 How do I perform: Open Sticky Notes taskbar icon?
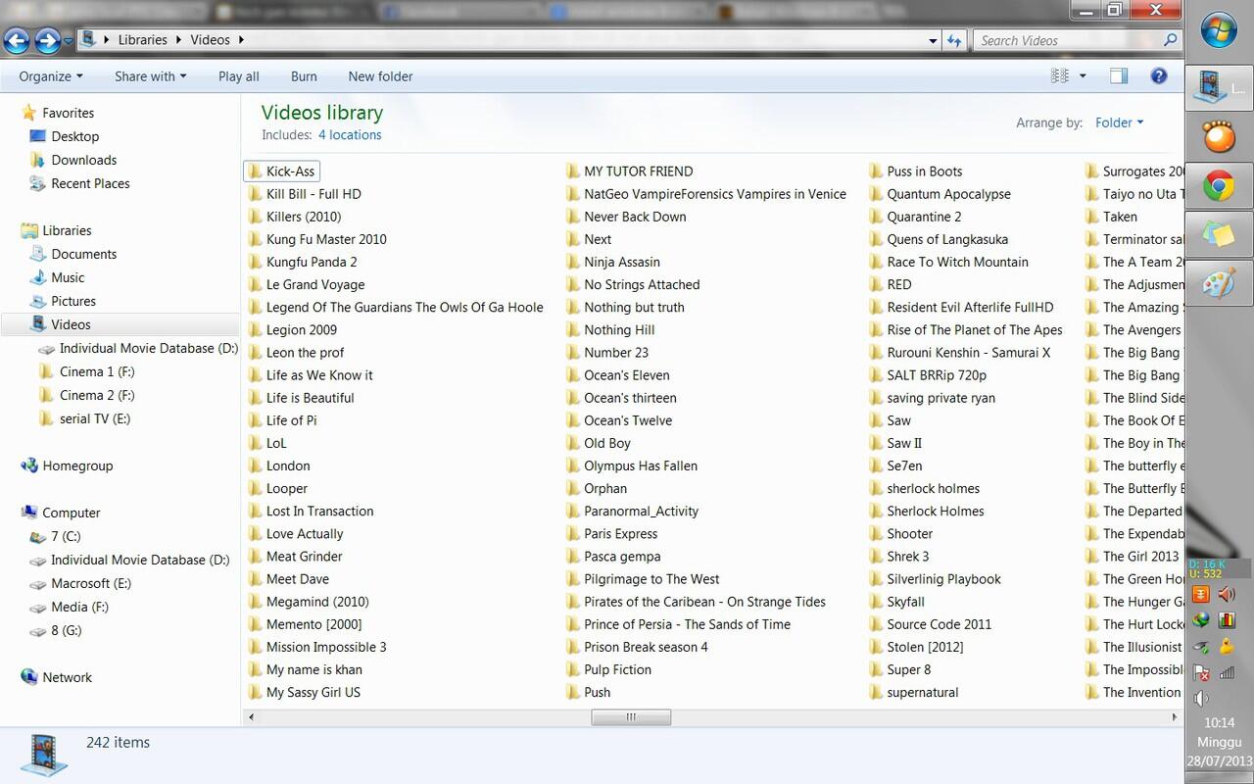1219,235
